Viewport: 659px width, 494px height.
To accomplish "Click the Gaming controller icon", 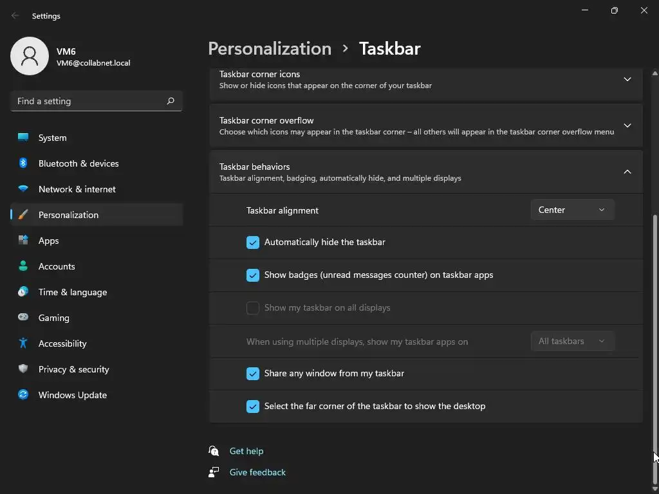I will pos(23,318).
